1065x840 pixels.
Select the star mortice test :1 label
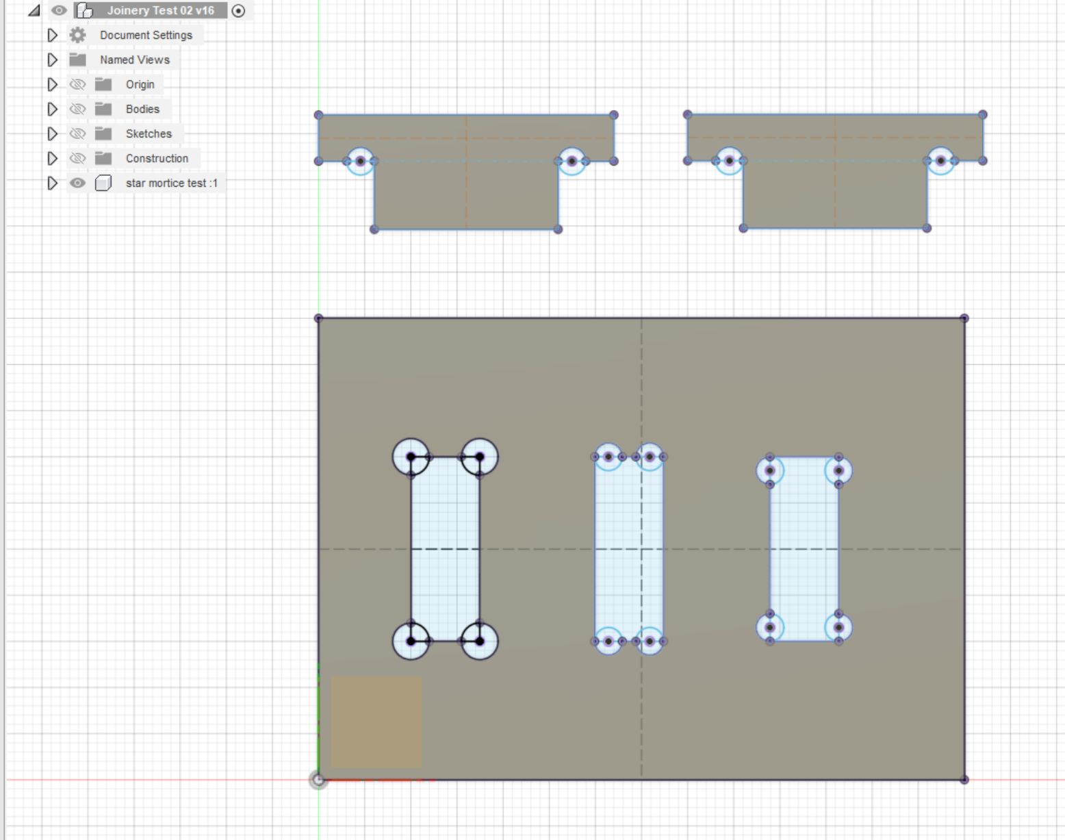(x=171, y=183)
